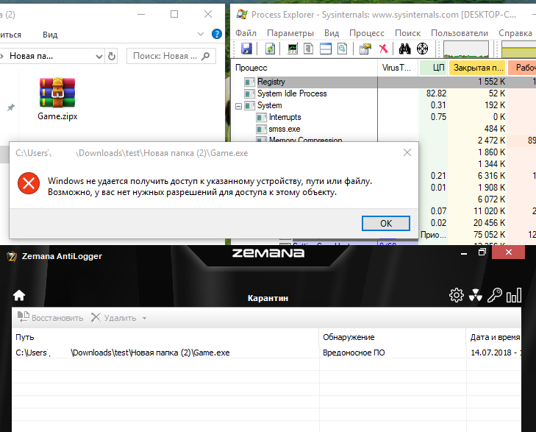Viewport: 536px width, 432px height.
Task: Click the 82.82 CPU value for Idle Process
Action: coord(436,93)
